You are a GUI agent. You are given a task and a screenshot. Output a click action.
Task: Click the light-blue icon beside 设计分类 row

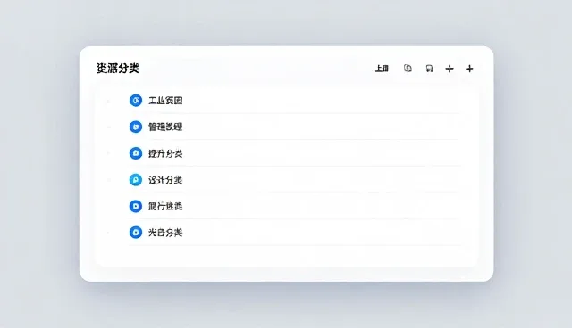point(136,180)
